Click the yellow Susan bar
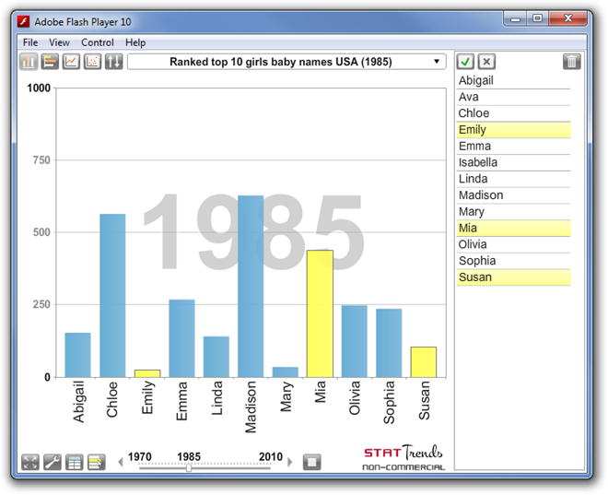This screenshot has width=608, height=495. 424,362
